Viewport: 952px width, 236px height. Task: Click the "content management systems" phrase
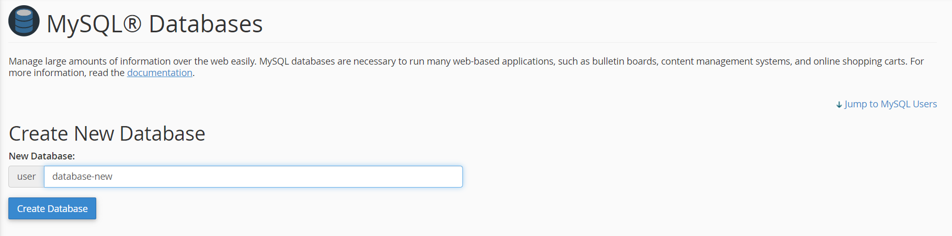pyautogui.click(x=725, y=61)
